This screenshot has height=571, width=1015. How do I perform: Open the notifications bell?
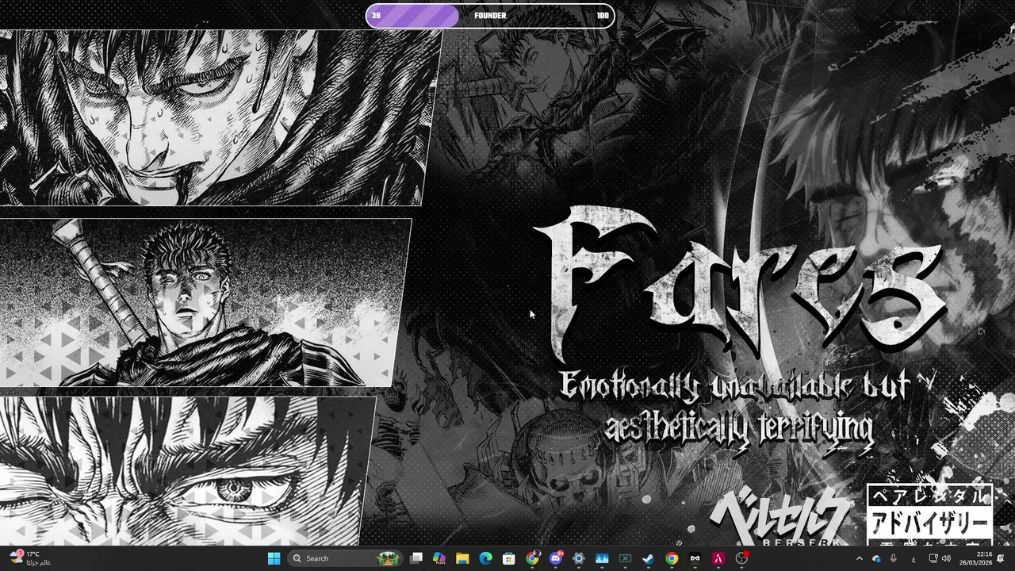[1002, 558]
